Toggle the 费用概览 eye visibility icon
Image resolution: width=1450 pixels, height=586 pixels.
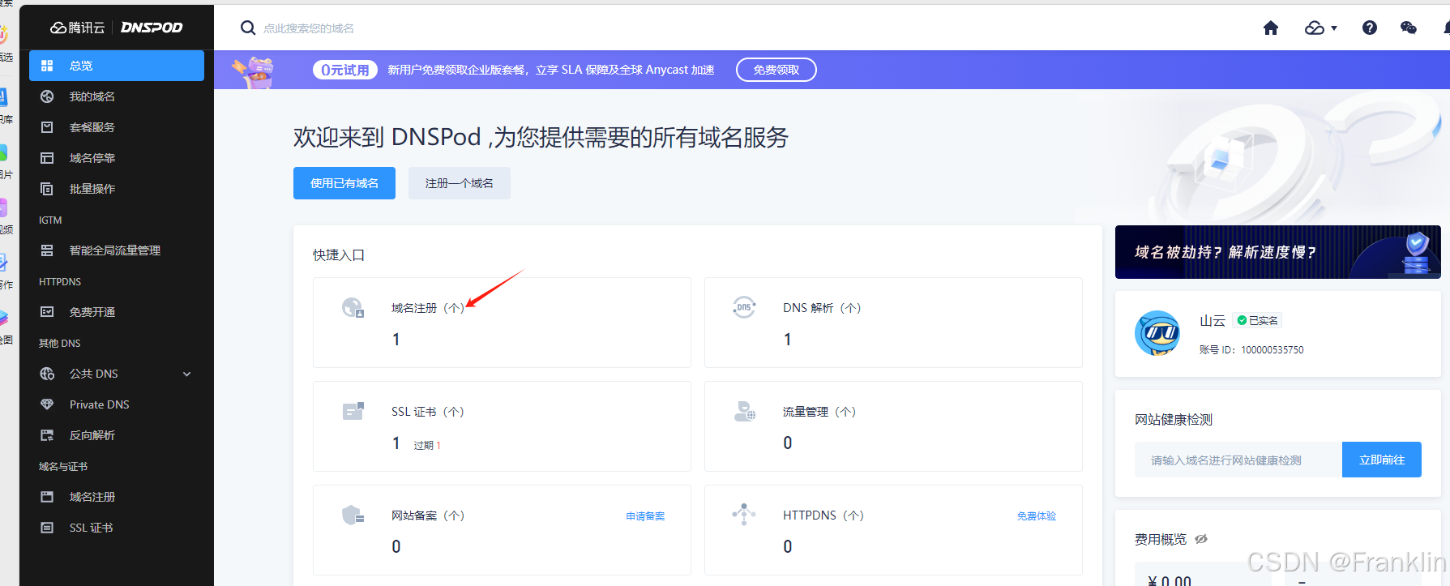[x=1201, y=539]
